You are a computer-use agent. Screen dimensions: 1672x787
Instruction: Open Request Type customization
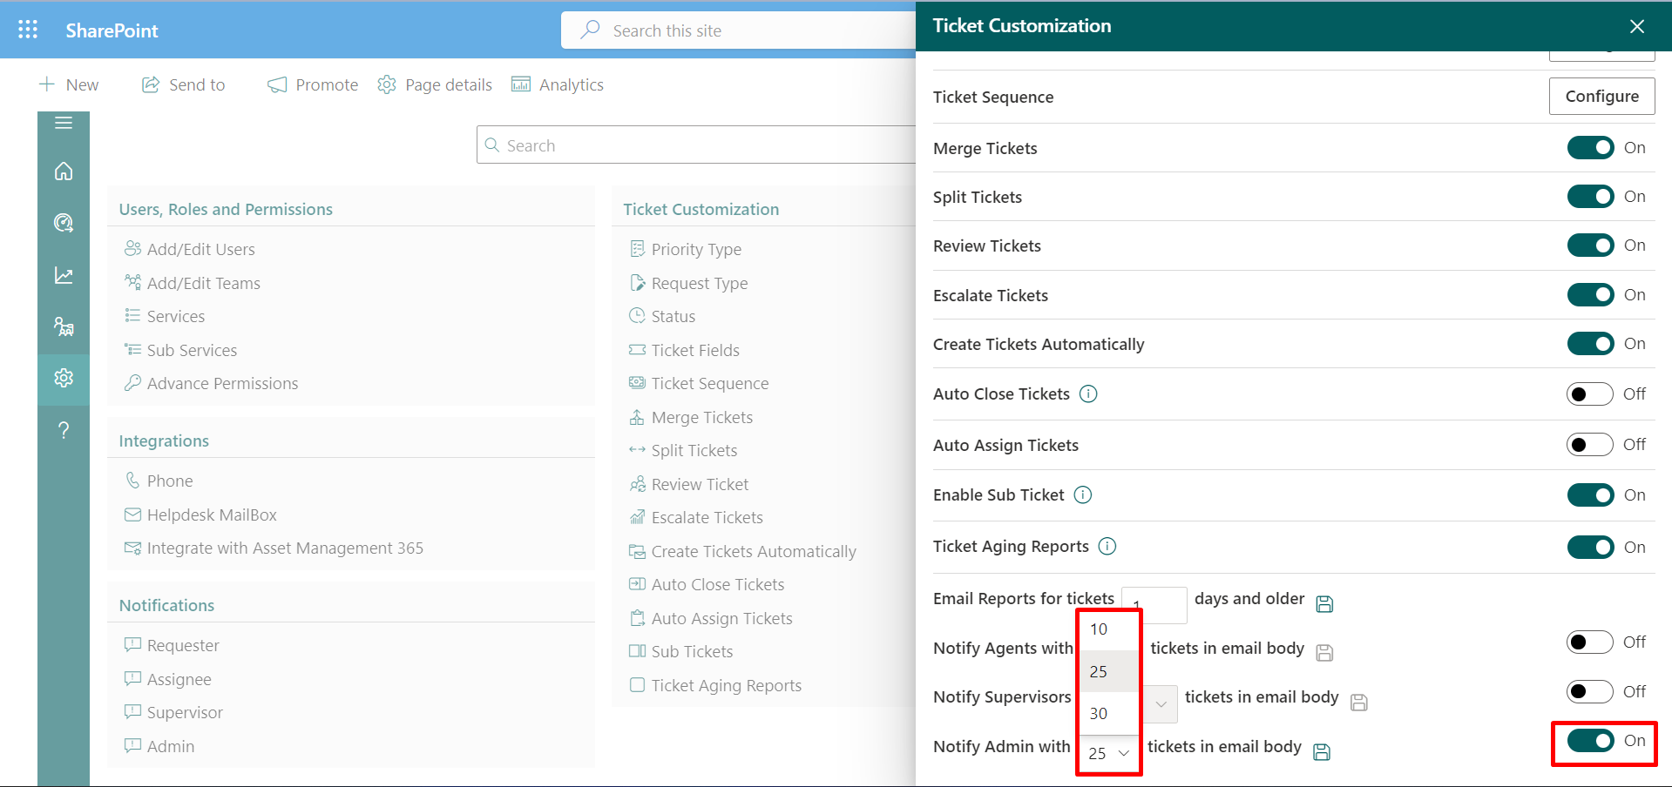click(x=688, y=283)
